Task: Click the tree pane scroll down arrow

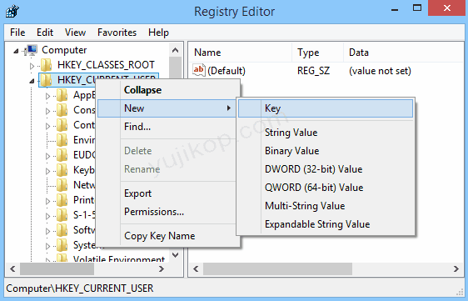Action: pos(176,255)
